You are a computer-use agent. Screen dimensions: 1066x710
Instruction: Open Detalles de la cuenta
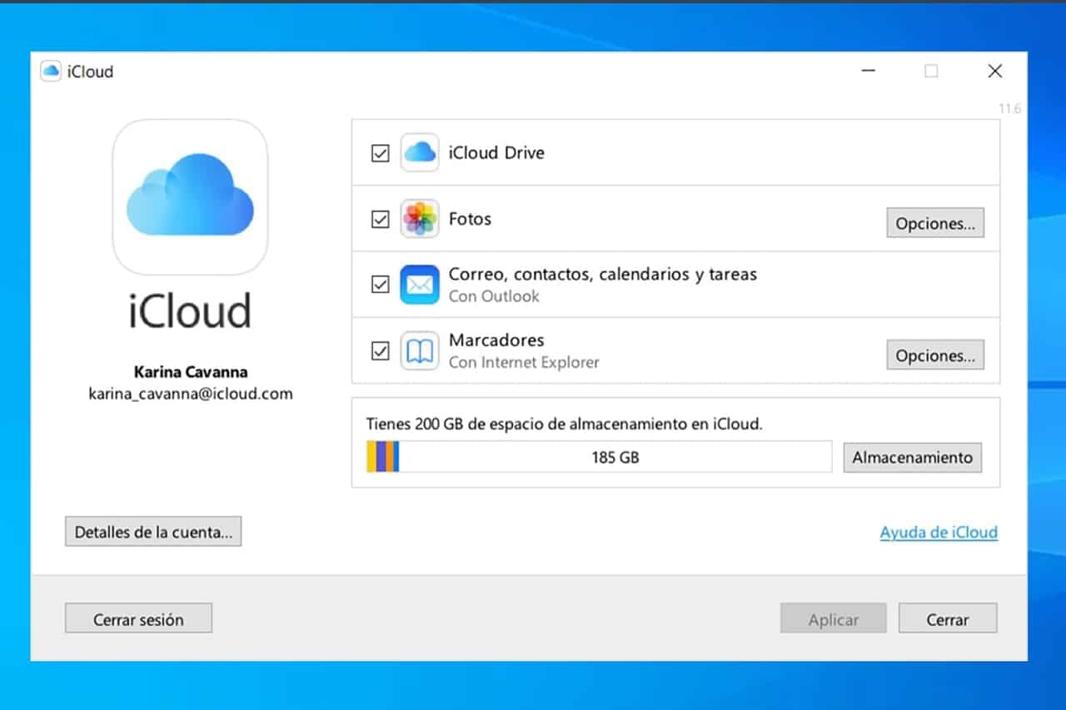(153, 531)
